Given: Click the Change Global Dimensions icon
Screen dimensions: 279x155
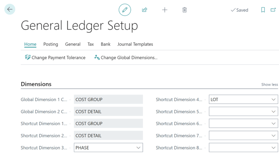Looking at the screenshot, I should coord(97,57).
